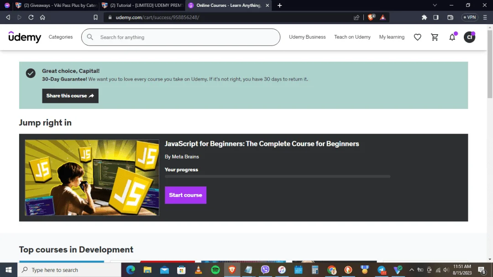Switch to the Giveaways Viki Pass tab
The width and height of the screenshot is (493, 277).
pyautogui.click(x=57, y=5)
